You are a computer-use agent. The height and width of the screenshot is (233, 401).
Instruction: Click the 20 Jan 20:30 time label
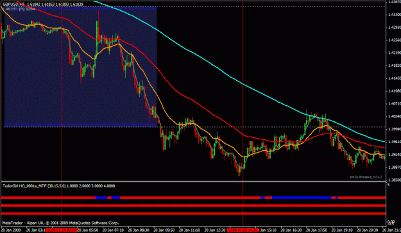click(368, 230)
